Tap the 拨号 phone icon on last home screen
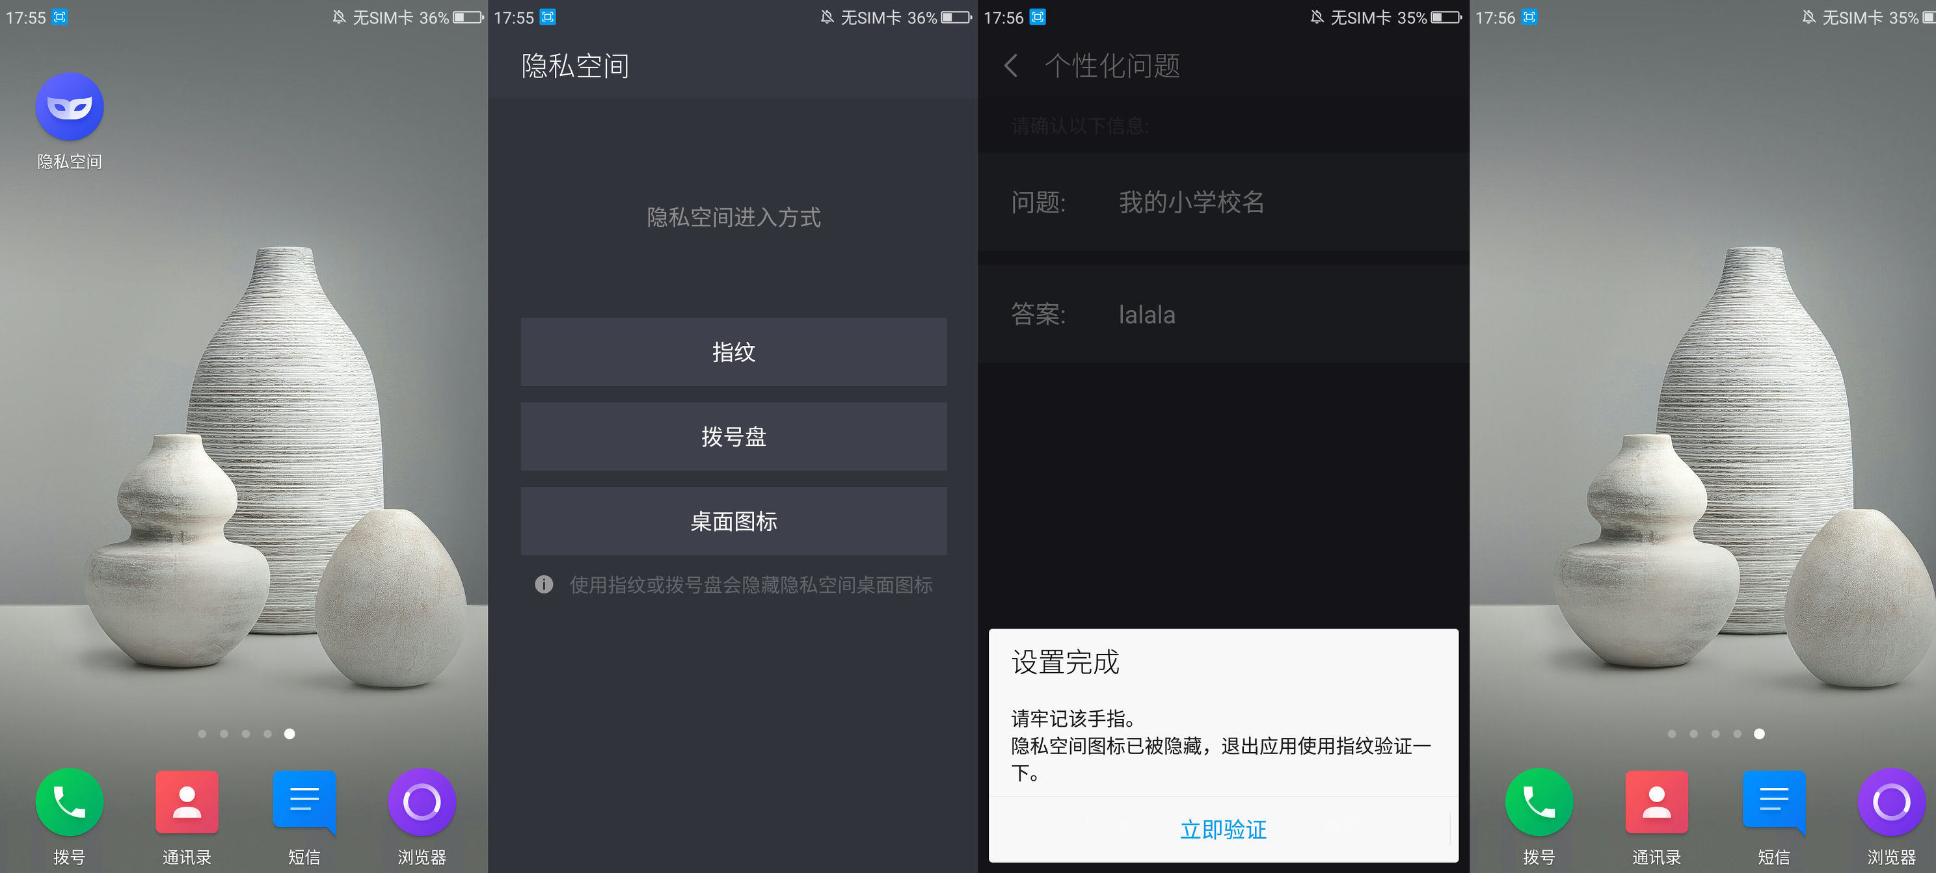The height and width of the screenshot is (873, 1936). pos(1539,801)
